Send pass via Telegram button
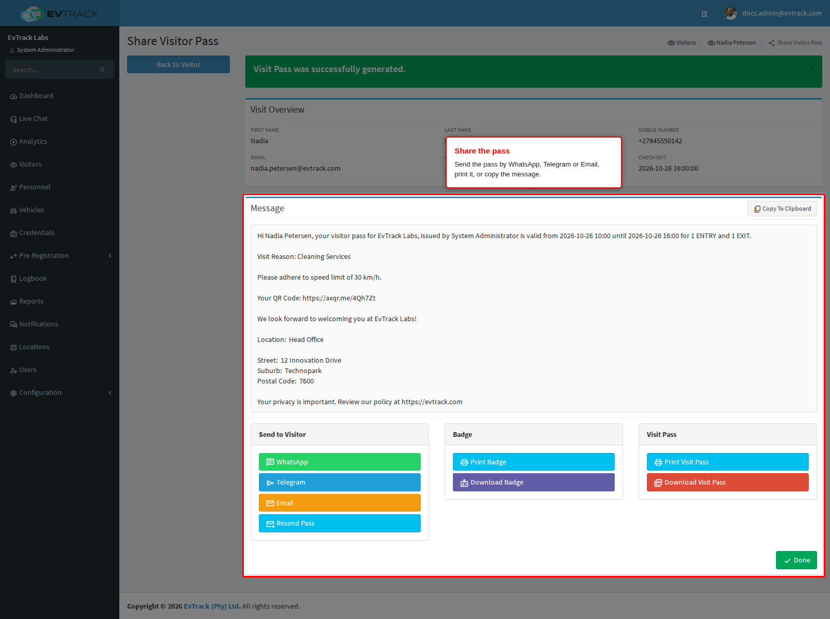The image size is (830, 619). [340, 482]
